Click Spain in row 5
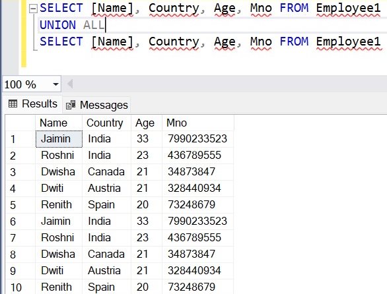 click(x=106, y=205)
